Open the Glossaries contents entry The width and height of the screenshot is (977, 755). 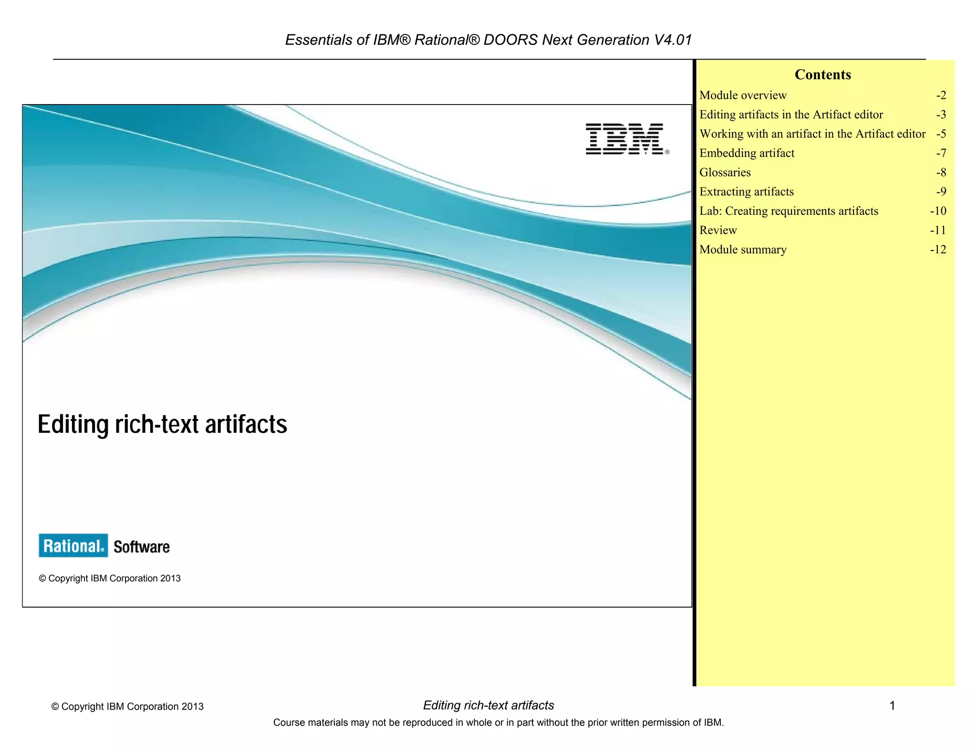[725, 172]
